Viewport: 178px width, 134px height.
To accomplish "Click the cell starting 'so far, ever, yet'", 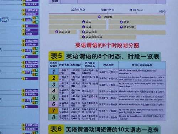I will point(142,85).
